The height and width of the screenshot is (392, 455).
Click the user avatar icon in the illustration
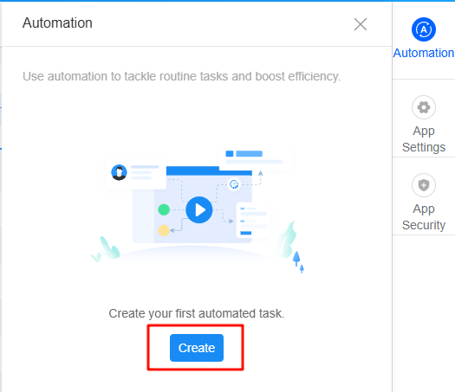coord(119,172)
